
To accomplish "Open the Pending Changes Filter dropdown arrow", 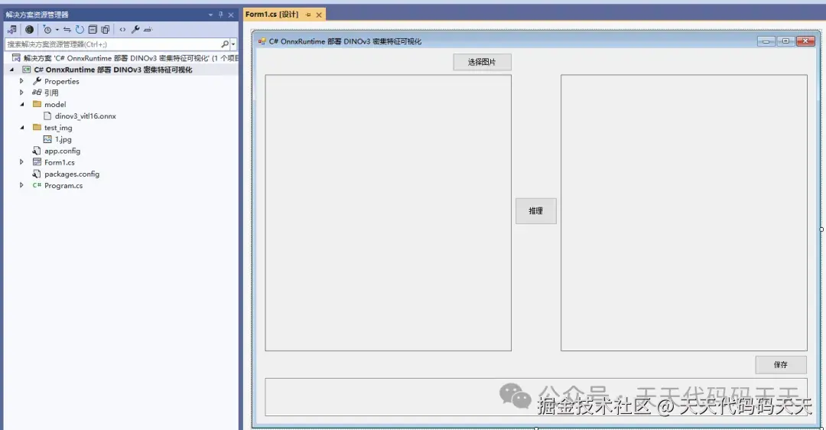I will pos(57,30).
